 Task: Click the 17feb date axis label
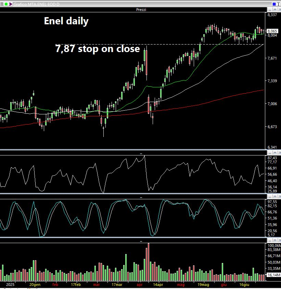[76, 285]
